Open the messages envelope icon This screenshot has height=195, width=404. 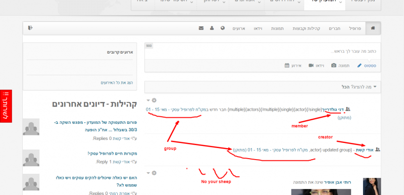pyautogui.click(x=201, y=28)
